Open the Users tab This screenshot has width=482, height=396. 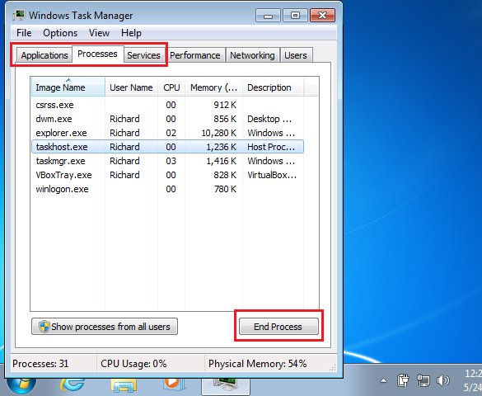(296, 55)
